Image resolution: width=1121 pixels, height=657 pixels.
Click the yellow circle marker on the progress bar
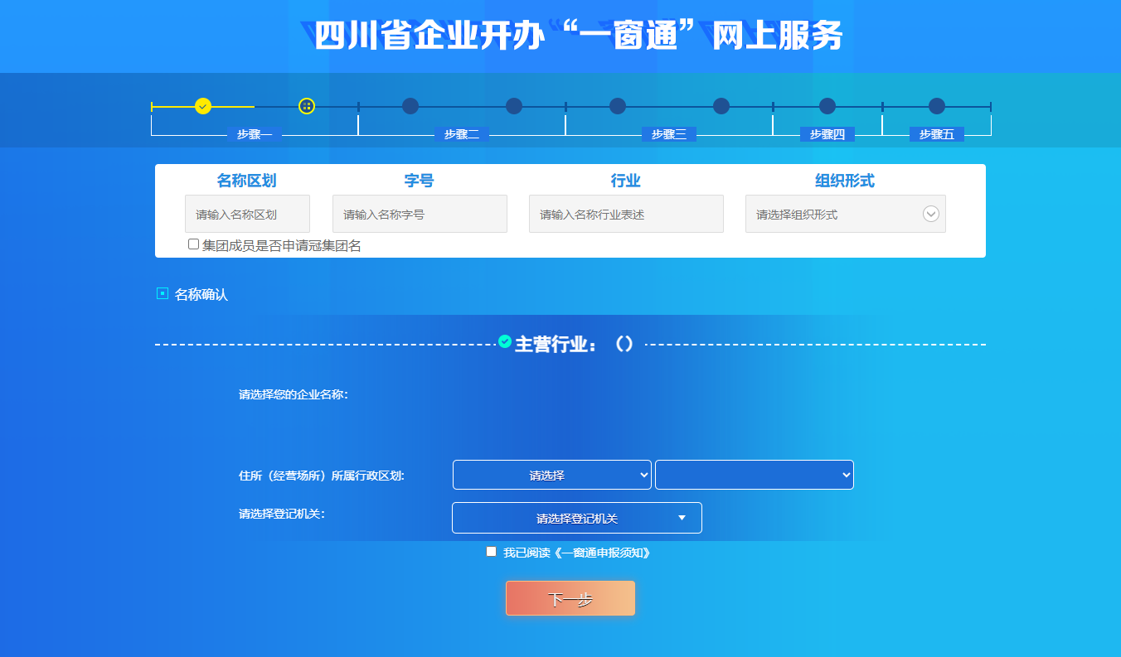click(307, 106)
